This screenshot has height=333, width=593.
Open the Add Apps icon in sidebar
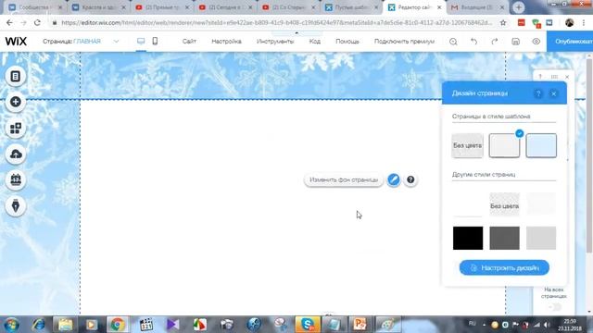point(16,128)
